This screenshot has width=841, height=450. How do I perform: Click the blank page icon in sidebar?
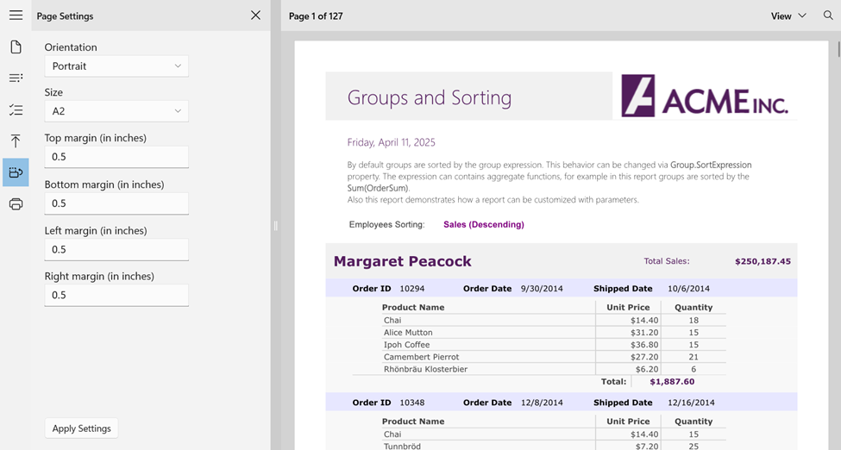[x=16, y=47]
